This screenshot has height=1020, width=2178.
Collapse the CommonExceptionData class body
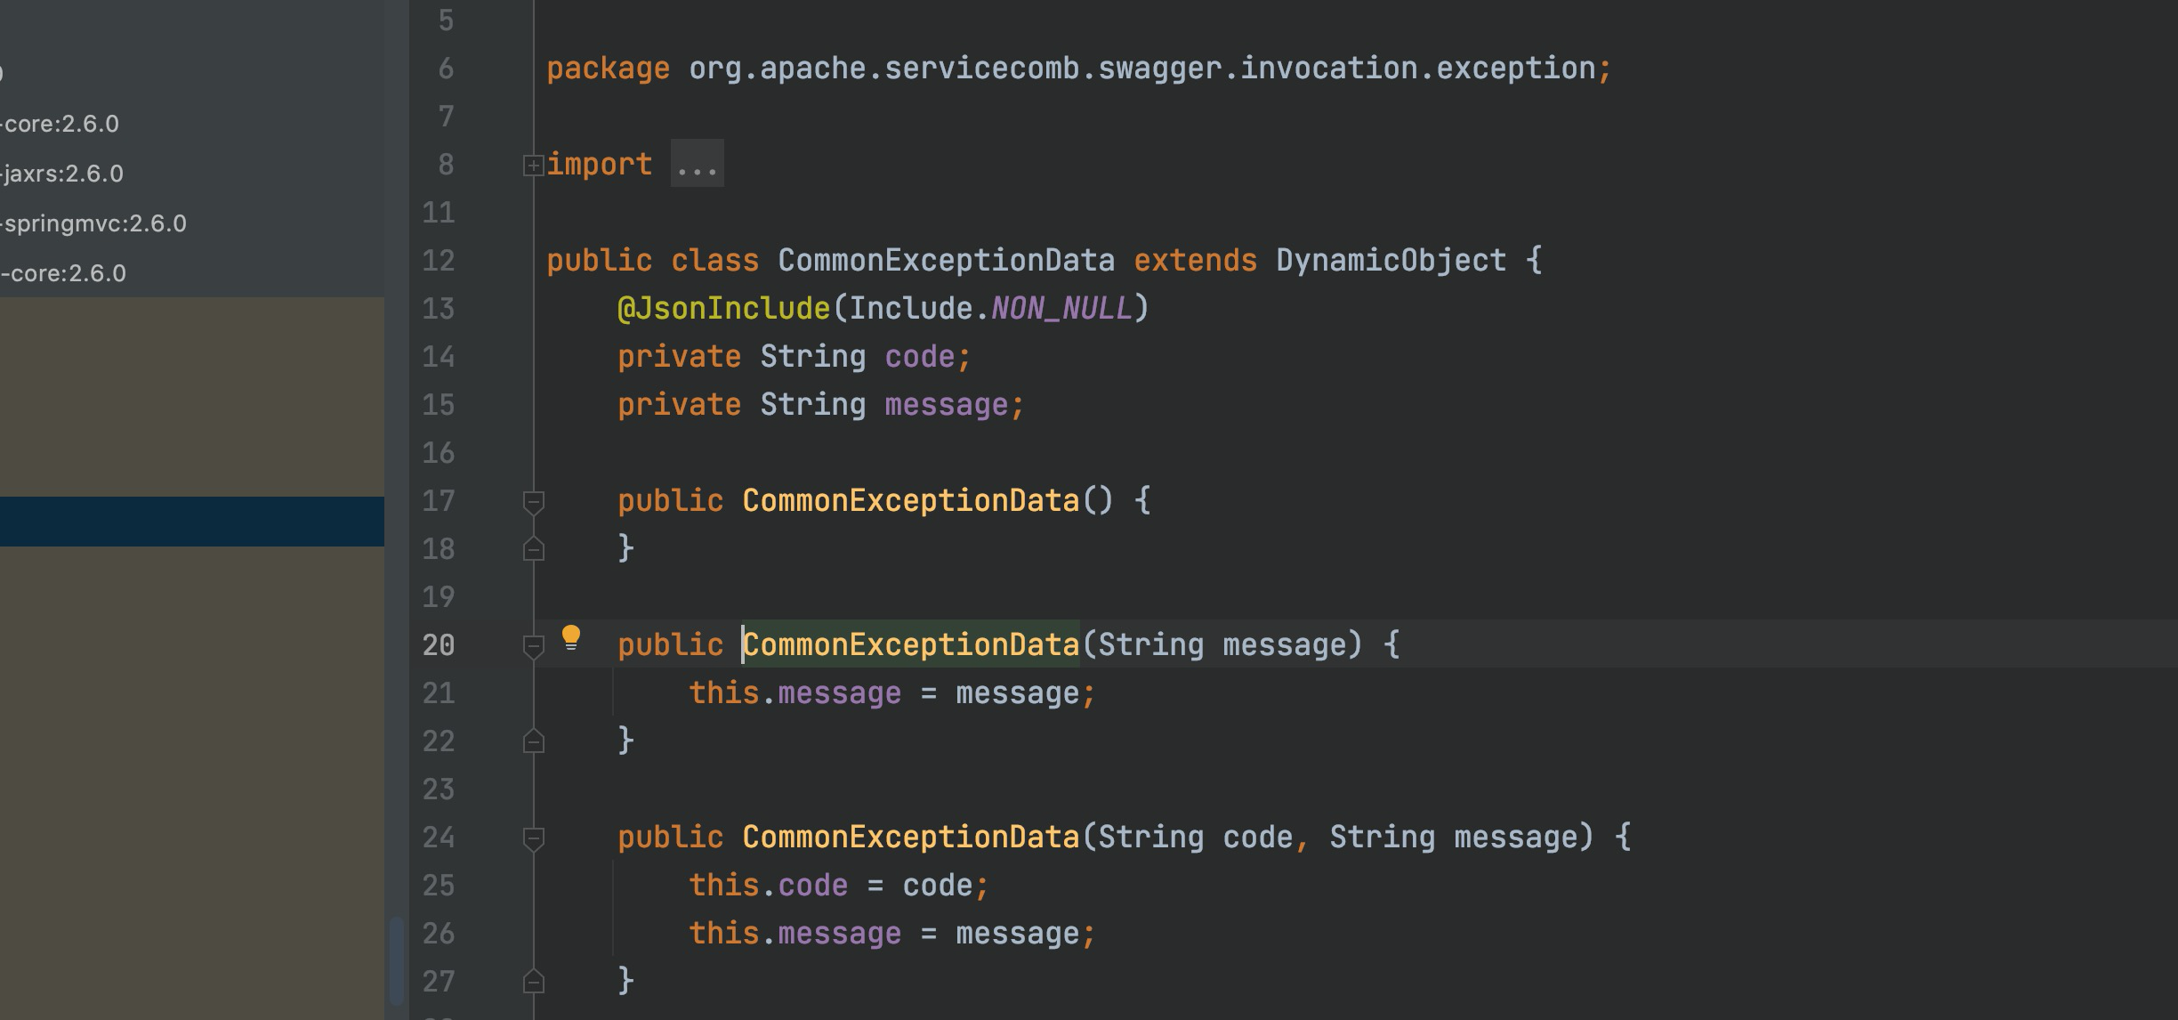coord(534,259)
